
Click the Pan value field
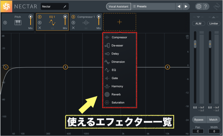click(198, 131)
